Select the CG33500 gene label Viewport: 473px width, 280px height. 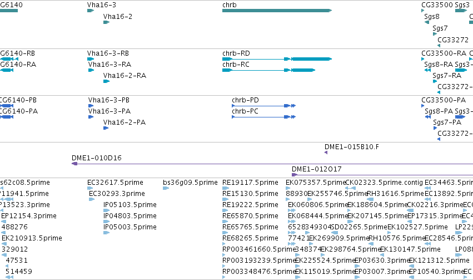(437, 5)
